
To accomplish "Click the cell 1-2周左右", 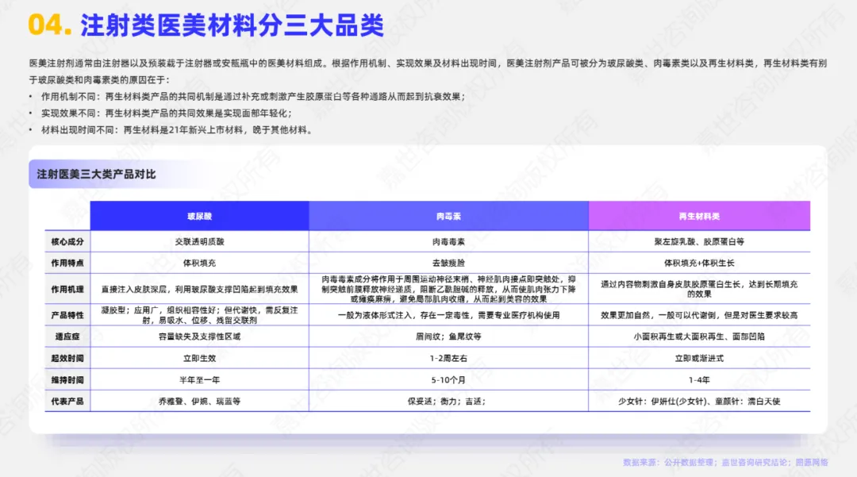I will (448, 359).
